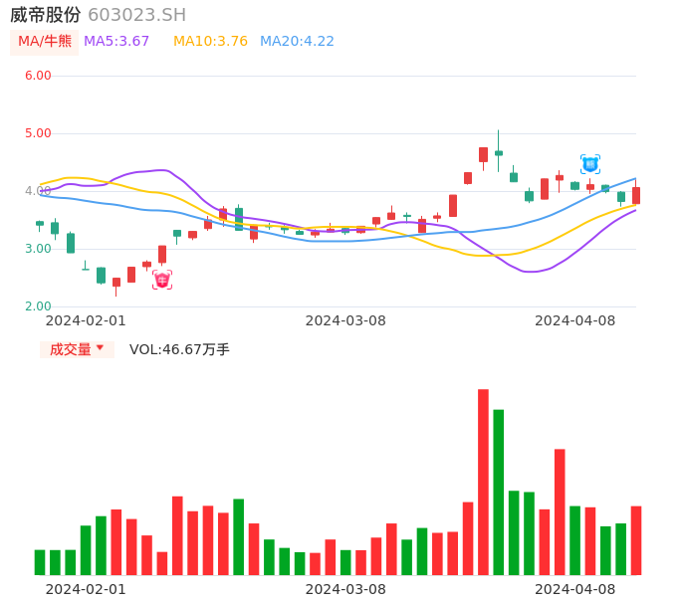683x603 pixels.
Task: Toggle the MA5 moving average line
Action: click(x=116, y=42)
